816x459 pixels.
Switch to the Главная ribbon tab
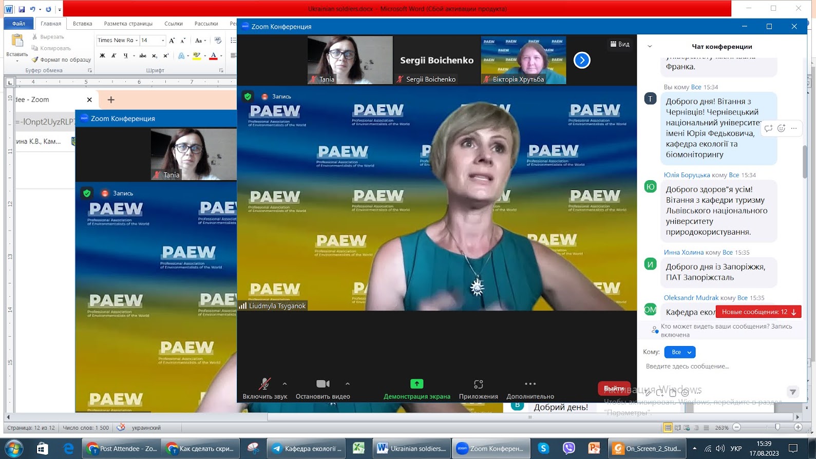(51, 24)
